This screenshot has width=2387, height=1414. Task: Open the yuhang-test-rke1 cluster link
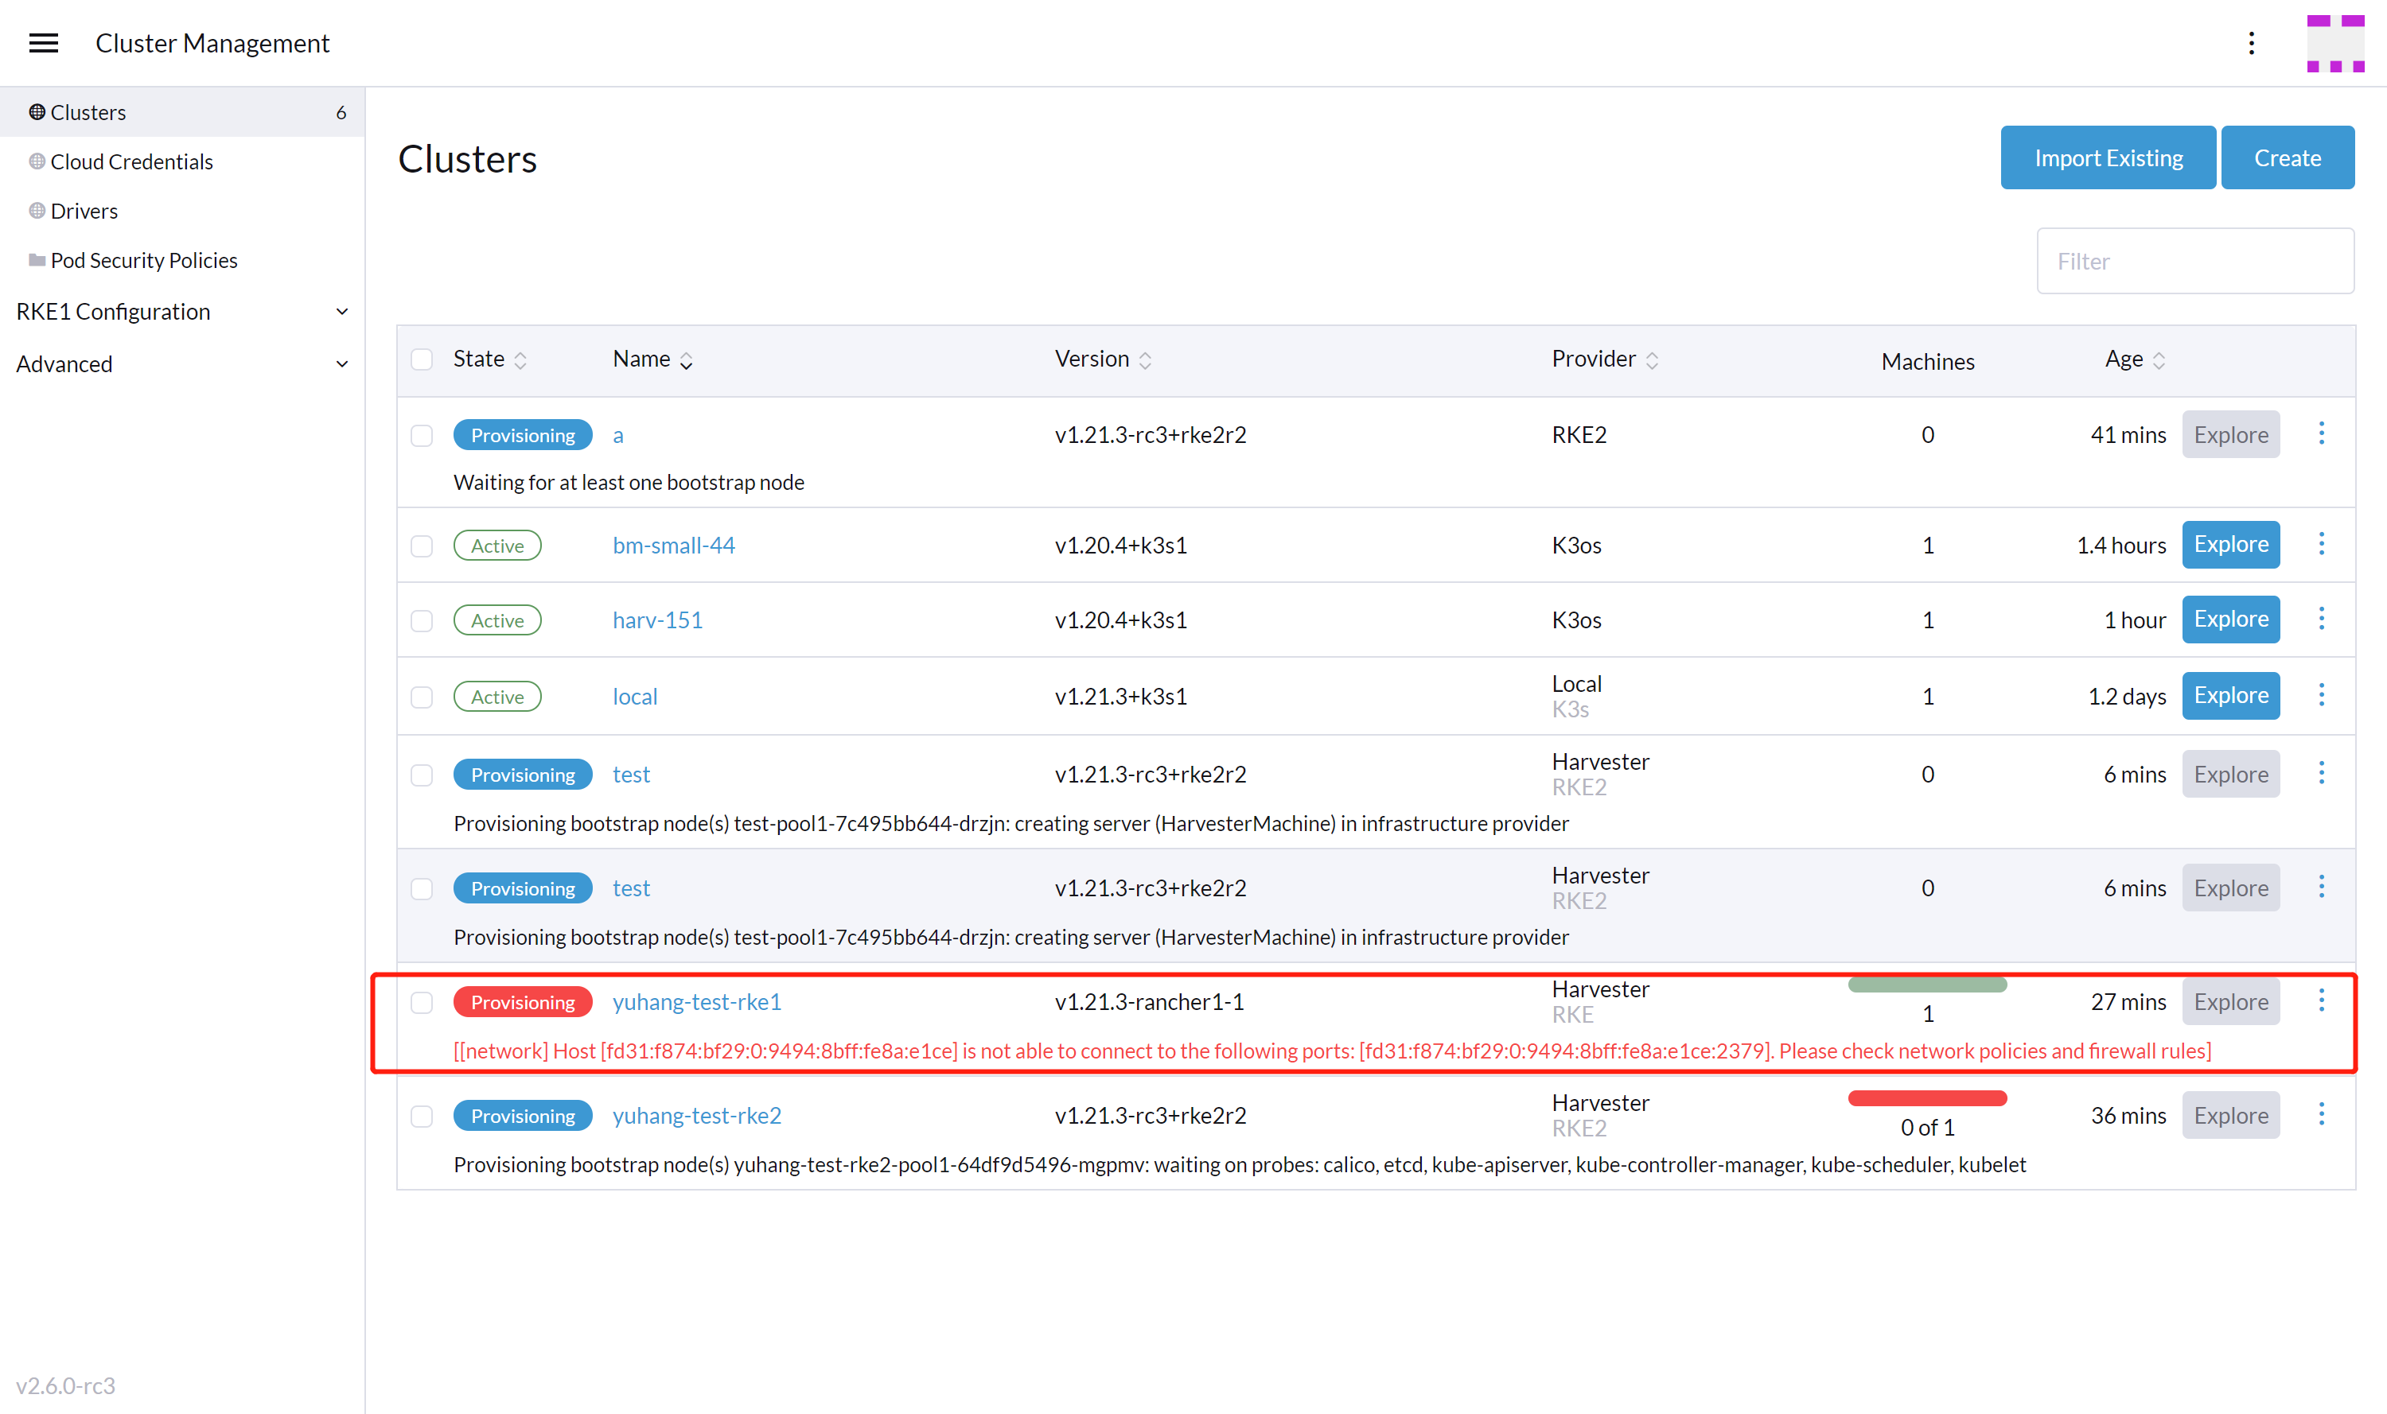pos(697,1001)
